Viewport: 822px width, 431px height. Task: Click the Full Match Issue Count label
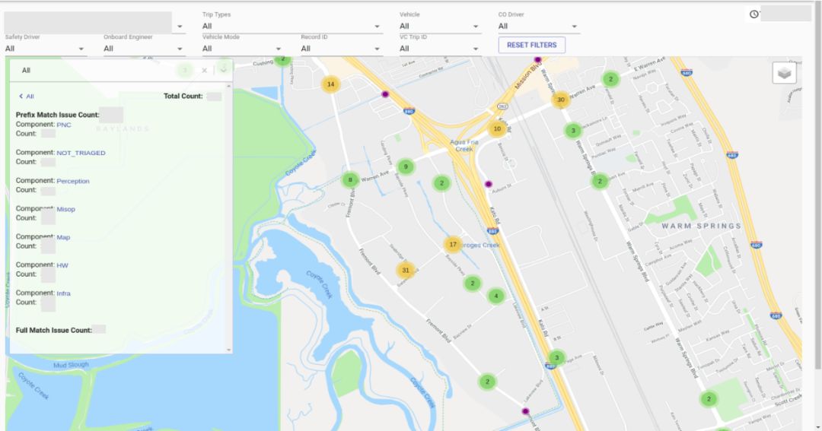pos(53,331)
